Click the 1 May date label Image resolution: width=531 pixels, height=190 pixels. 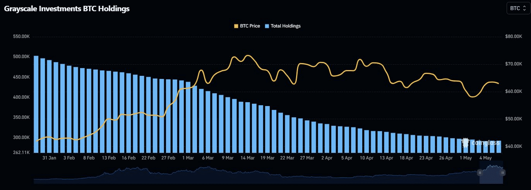[x=466, y=158]
